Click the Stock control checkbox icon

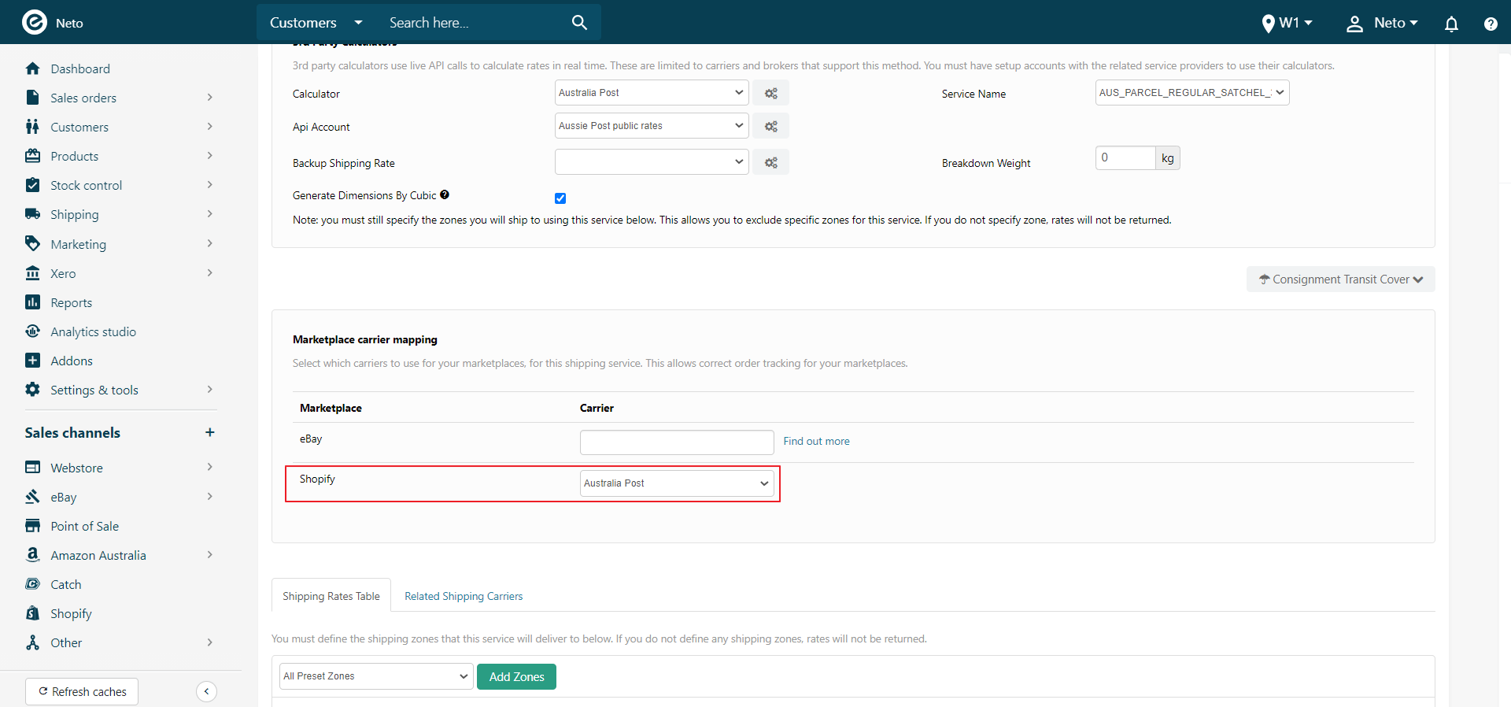[x=32, y=185]
